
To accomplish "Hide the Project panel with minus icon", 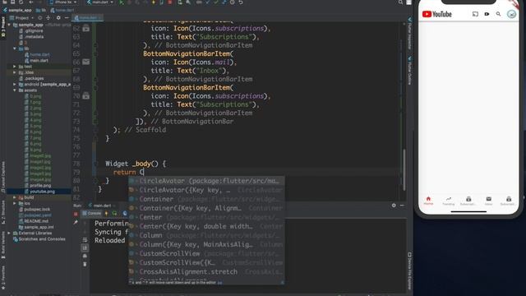I will 67,18.
